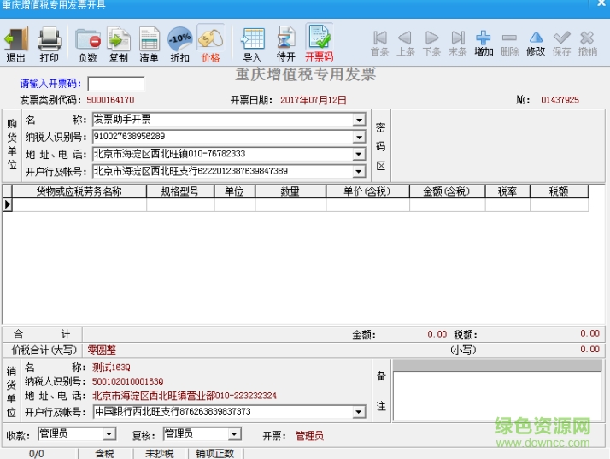
Task: Click the 打印 (Print) icon
Action: 50,43
